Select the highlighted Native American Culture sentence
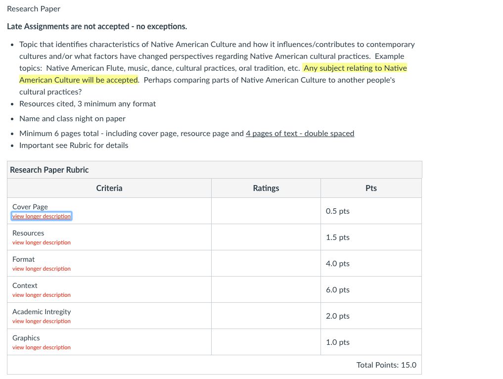Screen dimensions: 503x379 pyautogui.click(x=213, y=74)
